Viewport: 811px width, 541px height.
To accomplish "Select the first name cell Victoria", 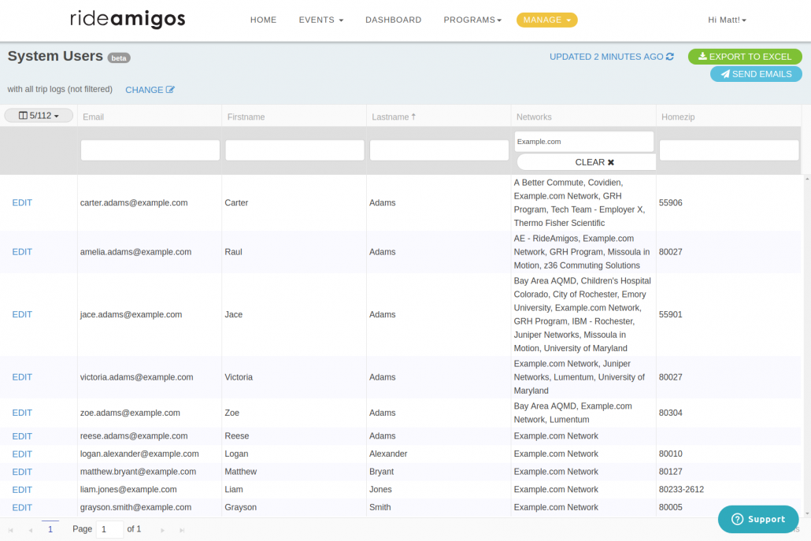I will [x=239, y=377].
